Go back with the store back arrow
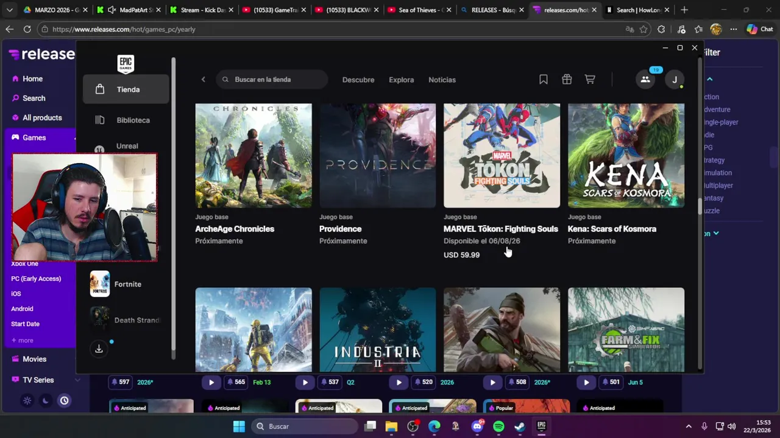780x438 pixels. 203,80
